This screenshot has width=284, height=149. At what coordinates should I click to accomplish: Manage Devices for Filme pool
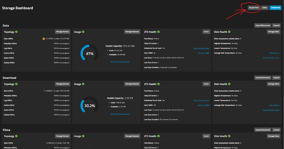click(x=63, y=136)
